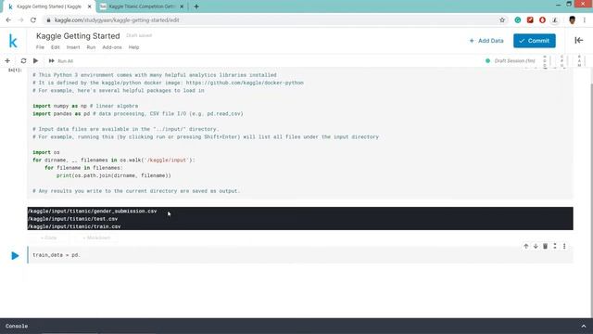
Task: Open cell options three-dot menu
Action: click(x=564, y=246)
